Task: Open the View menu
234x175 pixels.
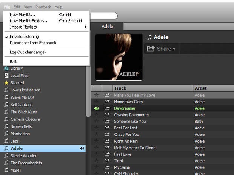Action: 28,7
